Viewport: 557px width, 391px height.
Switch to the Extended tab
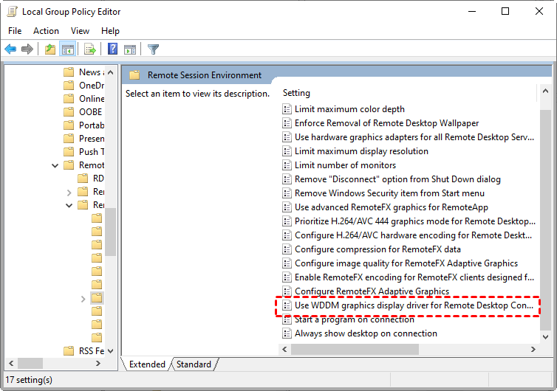click(147, 364)
